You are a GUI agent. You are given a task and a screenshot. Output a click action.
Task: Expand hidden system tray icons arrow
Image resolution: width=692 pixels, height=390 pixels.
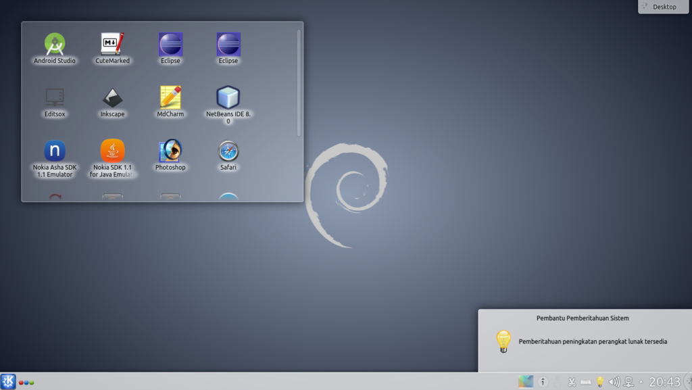pyautogui.click(x=641, y=382)
